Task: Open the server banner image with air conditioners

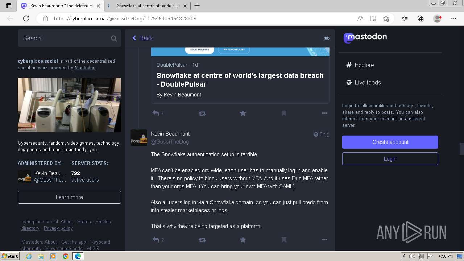Action: 69,105
